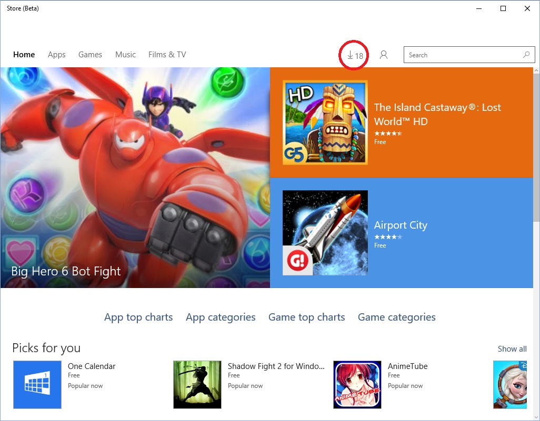Switch to the Films & TV tab
Viewport: 540px width, 421px height.
[167, 54]
